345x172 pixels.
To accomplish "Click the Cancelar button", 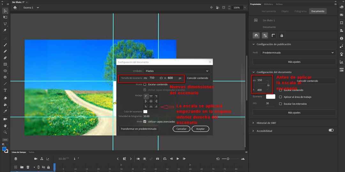I will coord(182,129).
